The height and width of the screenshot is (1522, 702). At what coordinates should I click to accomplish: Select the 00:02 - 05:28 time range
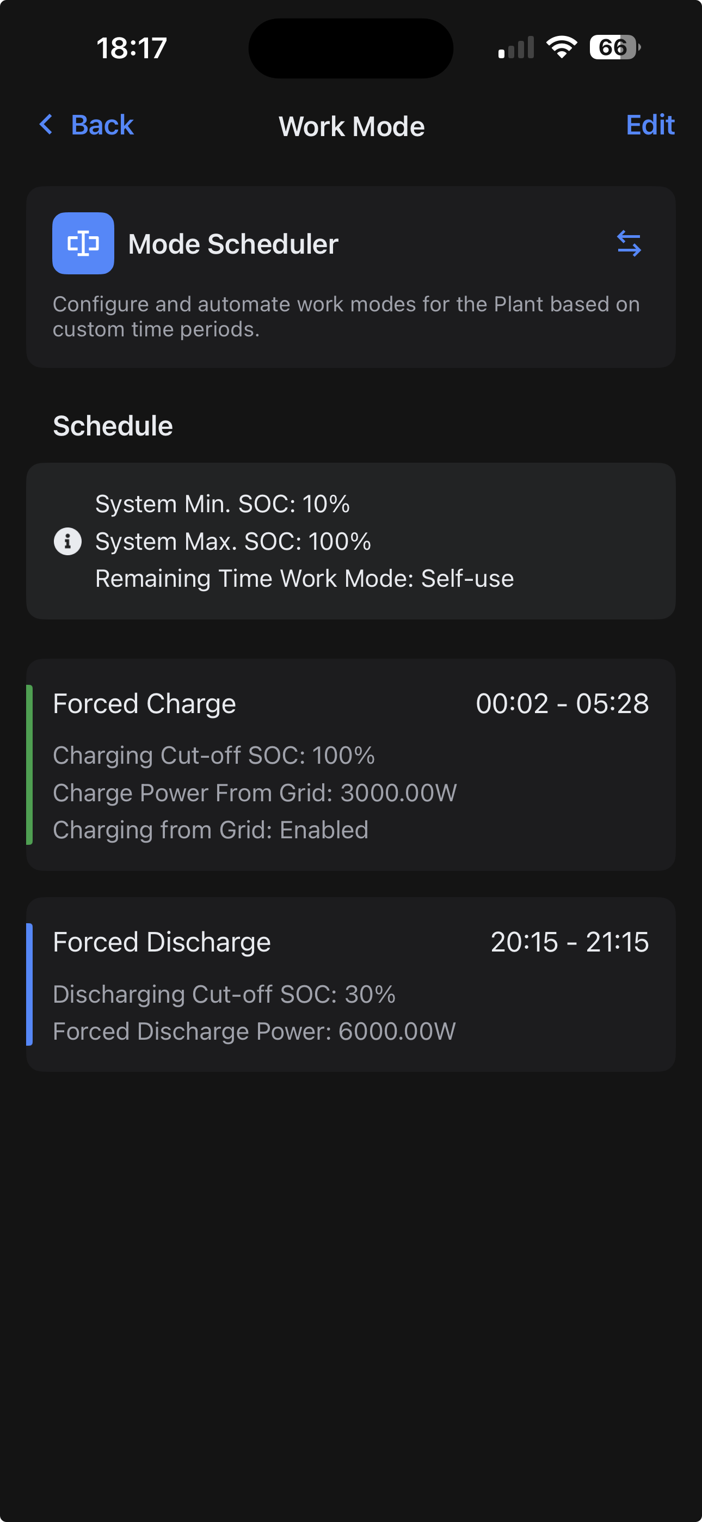click(x=562, y=704)
